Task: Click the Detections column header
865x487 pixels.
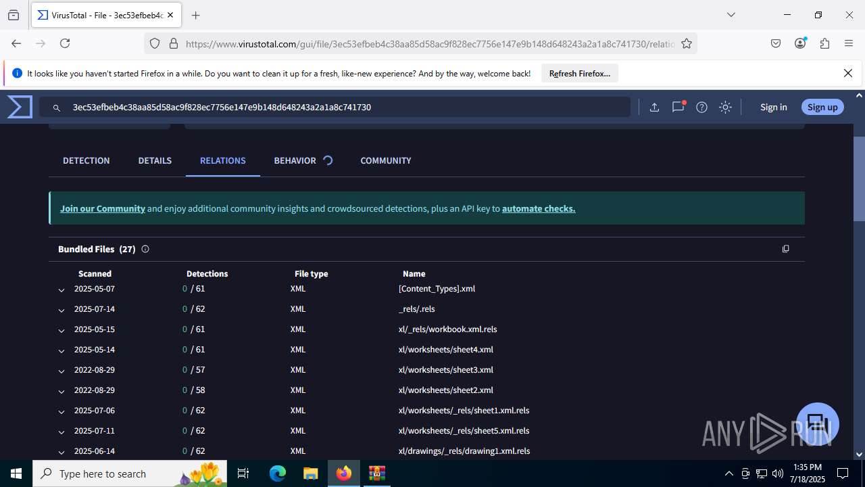Action: point(207,274)
